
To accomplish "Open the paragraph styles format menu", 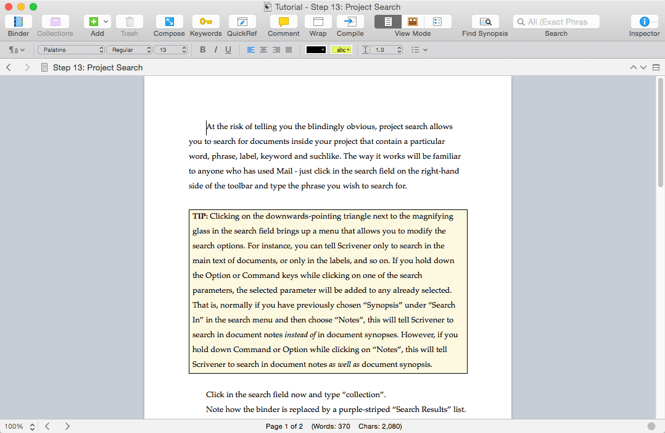I will point(17,49).
